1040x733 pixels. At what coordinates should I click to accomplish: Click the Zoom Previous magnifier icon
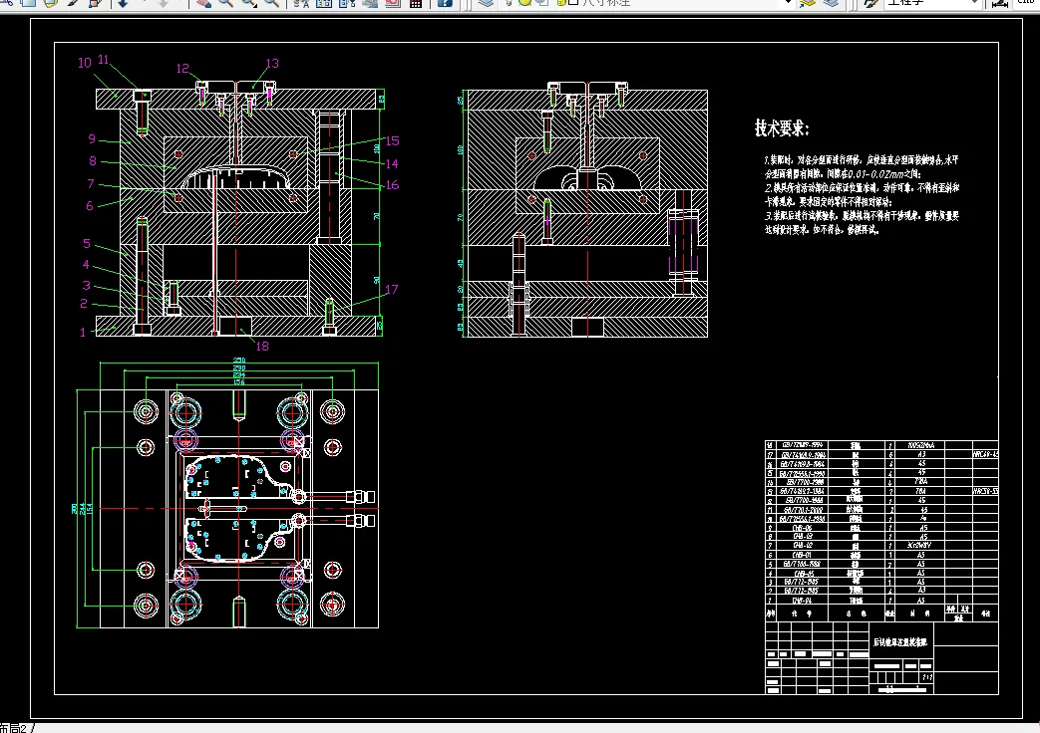coord(271,3)
